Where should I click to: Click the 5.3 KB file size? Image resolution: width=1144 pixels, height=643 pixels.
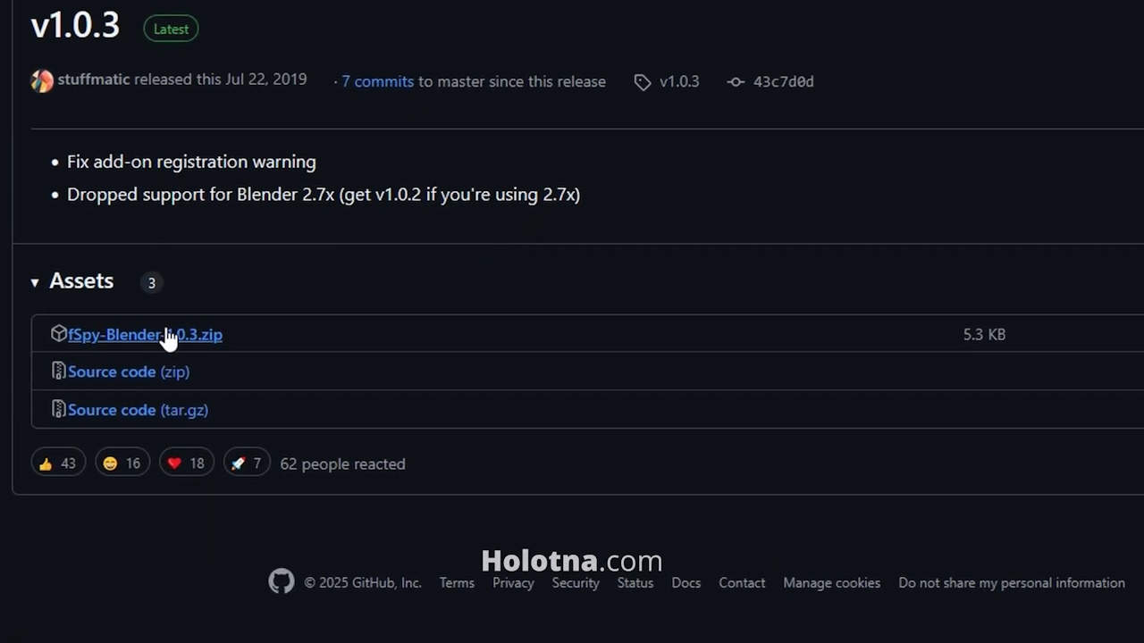pyautogui.click(x=984, y=334)
